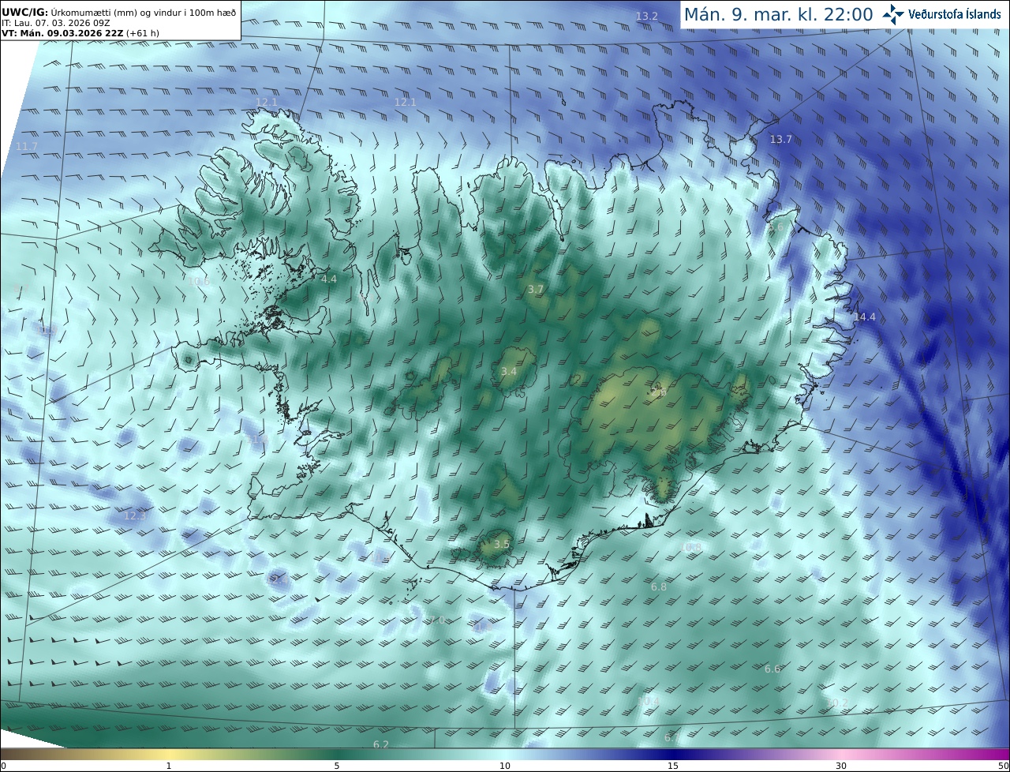This screenshot has height=772, width=1010.
Task: Click the 13.7 value off the northeast coast
Action: point(780,139)
